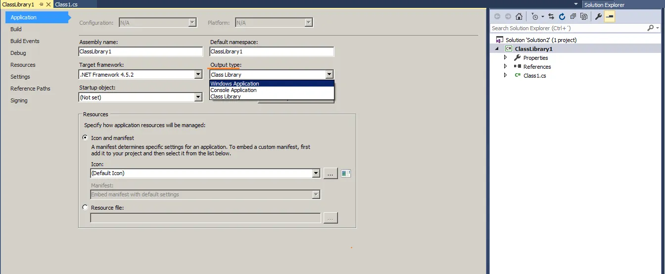Click the icon preview thumbnail

(346, 173)
